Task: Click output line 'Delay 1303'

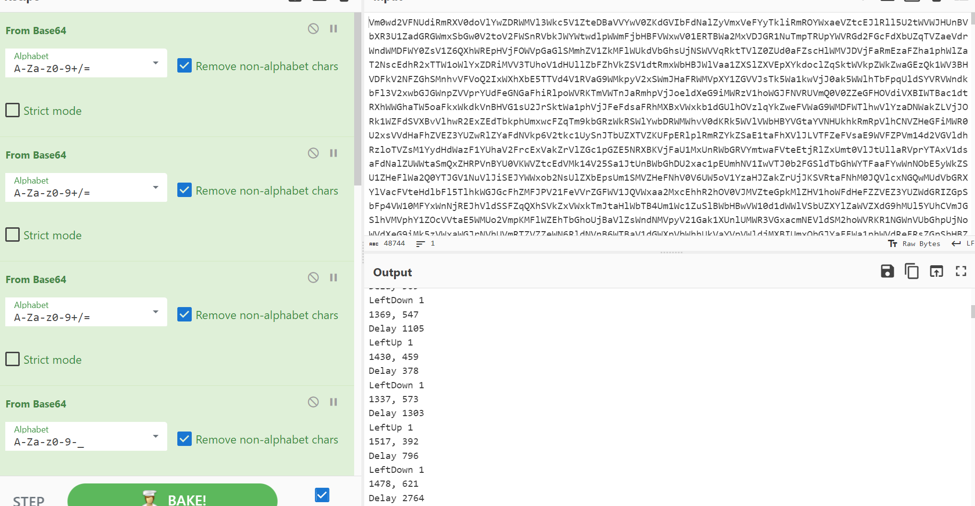Action: tap(396, 413)
